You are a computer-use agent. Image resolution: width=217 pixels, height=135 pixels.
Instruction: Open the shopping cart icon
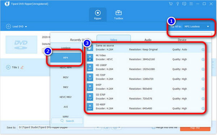coord(171,4)
